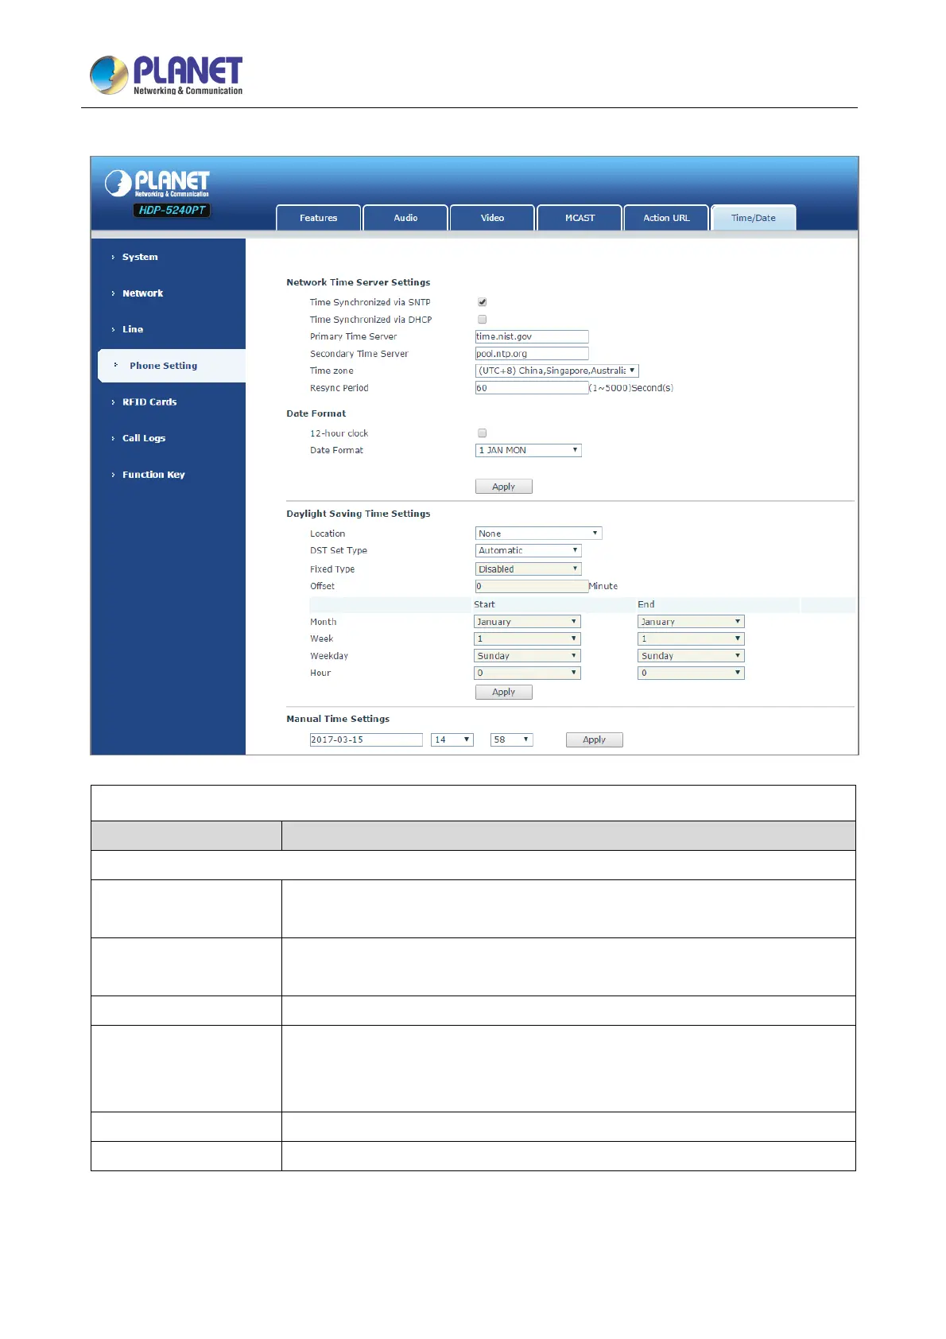Image resolution: width=946 pixels, height=1339 pixels.
Task: Apply the Date Format settings
Action: [504, 487]
